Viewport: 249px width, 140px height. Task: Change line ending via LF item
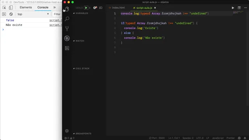pyautogui.click(x=207, y=138)
